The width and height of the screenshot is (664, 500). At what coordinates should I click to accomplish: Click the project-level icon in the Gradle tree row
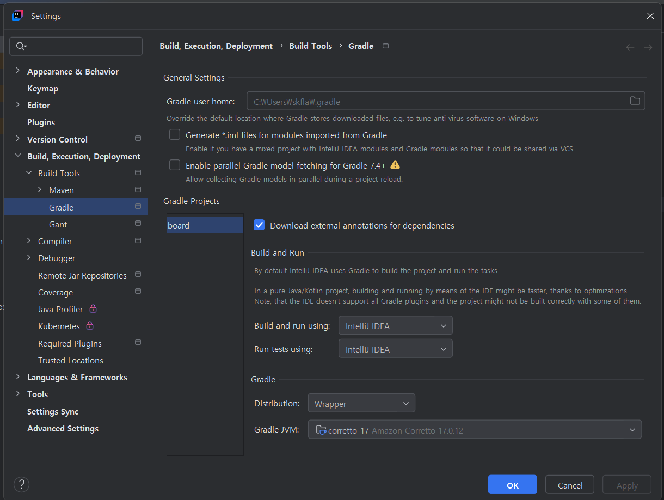138,207
